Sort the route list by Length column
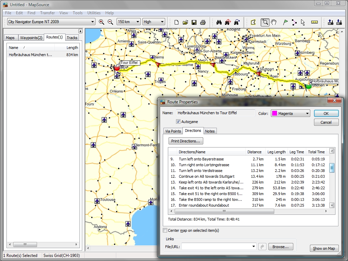The image size is (348, 261). click(x=67, y=48)
